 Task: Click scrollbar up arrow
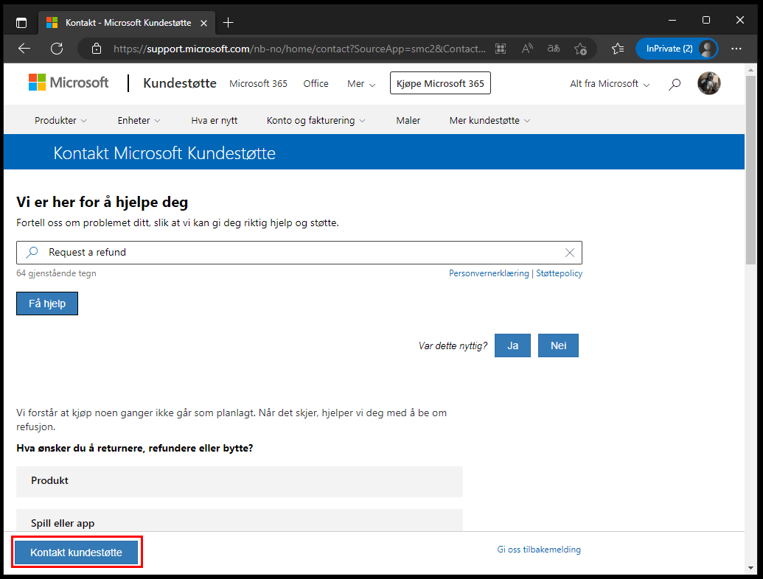click(750, 70)
